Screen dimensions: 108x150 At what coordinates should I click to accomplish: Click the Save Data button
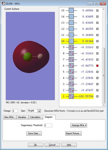point(34,133)
